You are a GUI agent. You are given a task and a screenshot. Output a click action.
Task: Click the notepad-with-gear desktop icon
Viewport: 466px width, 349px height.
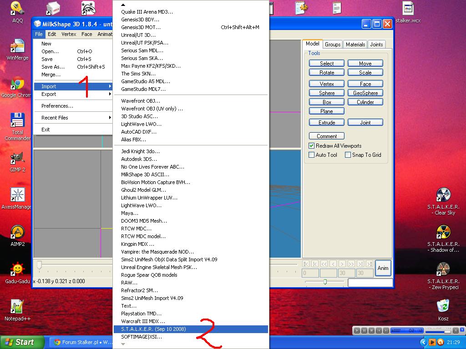pyautogui.click(x=301, y=8)
